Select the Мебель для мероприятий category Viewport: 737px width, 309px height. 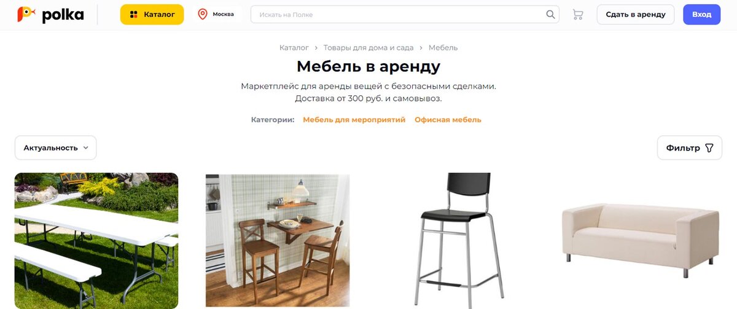click(x=354, y=120)
